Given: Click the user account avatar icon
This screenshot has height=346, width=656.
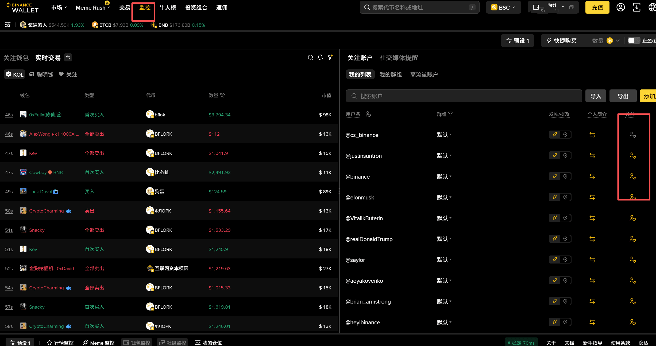Looking at the screenshot, I should (620, 7).
